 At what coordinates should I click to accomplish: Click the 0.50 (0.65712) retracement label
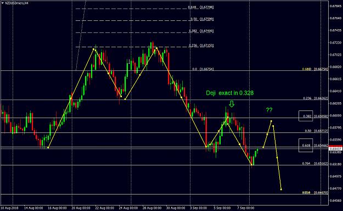pyautogui.click(x=316, y=131)
